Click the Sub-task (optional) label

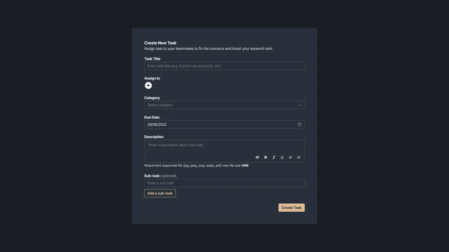(160, 176)
